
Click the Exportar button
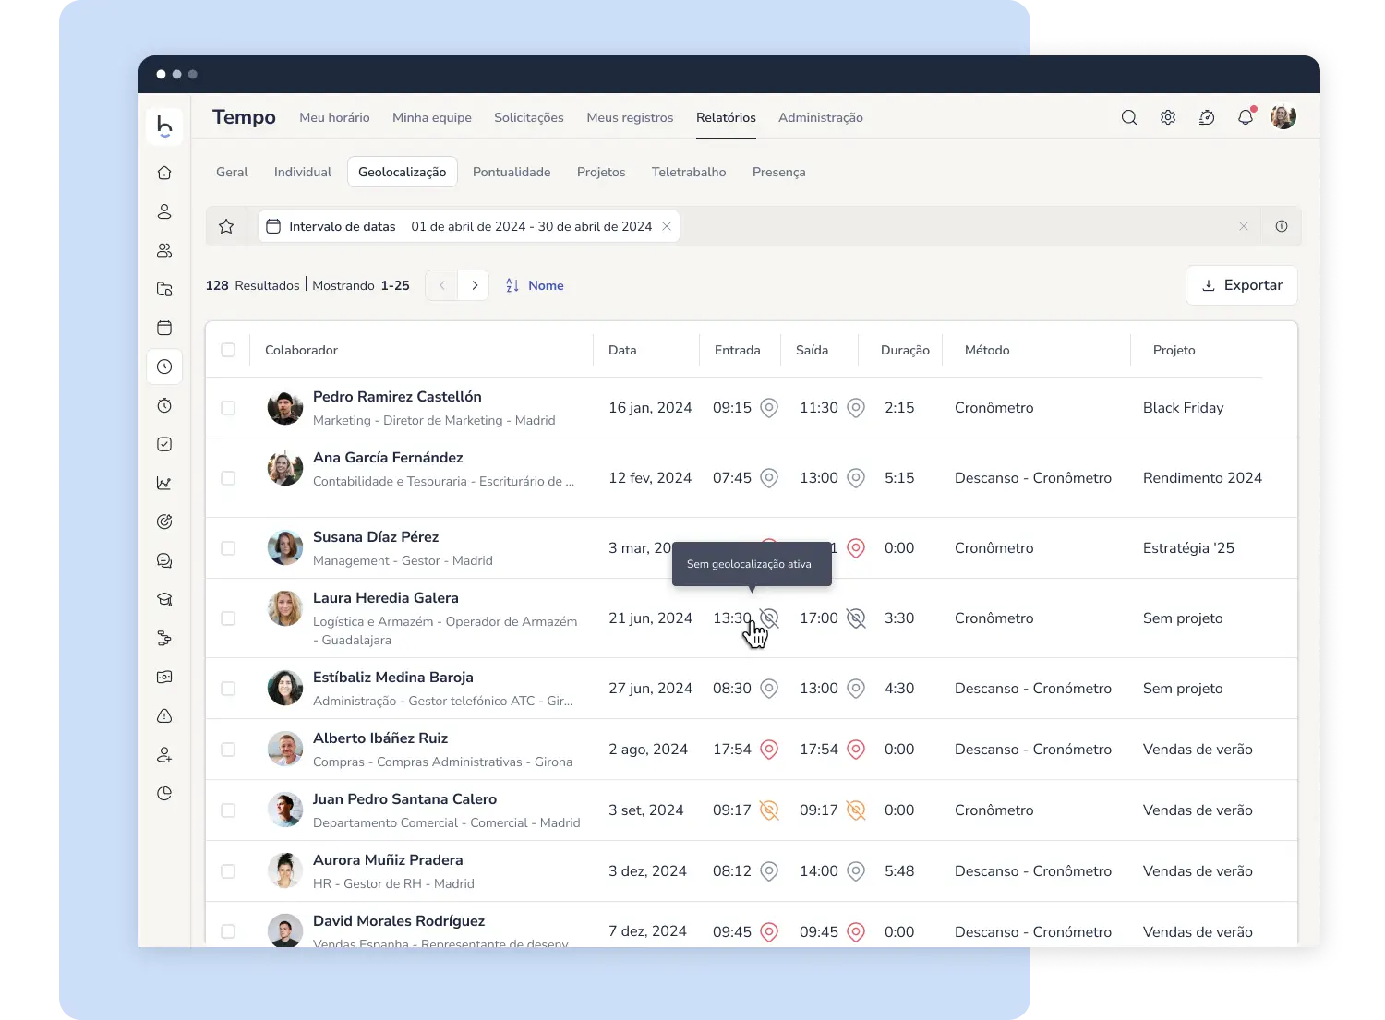click(x=1242, y=285)
